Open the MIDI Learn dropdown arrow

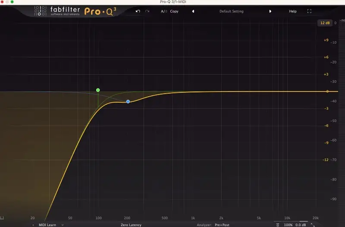tap(62, 225)
